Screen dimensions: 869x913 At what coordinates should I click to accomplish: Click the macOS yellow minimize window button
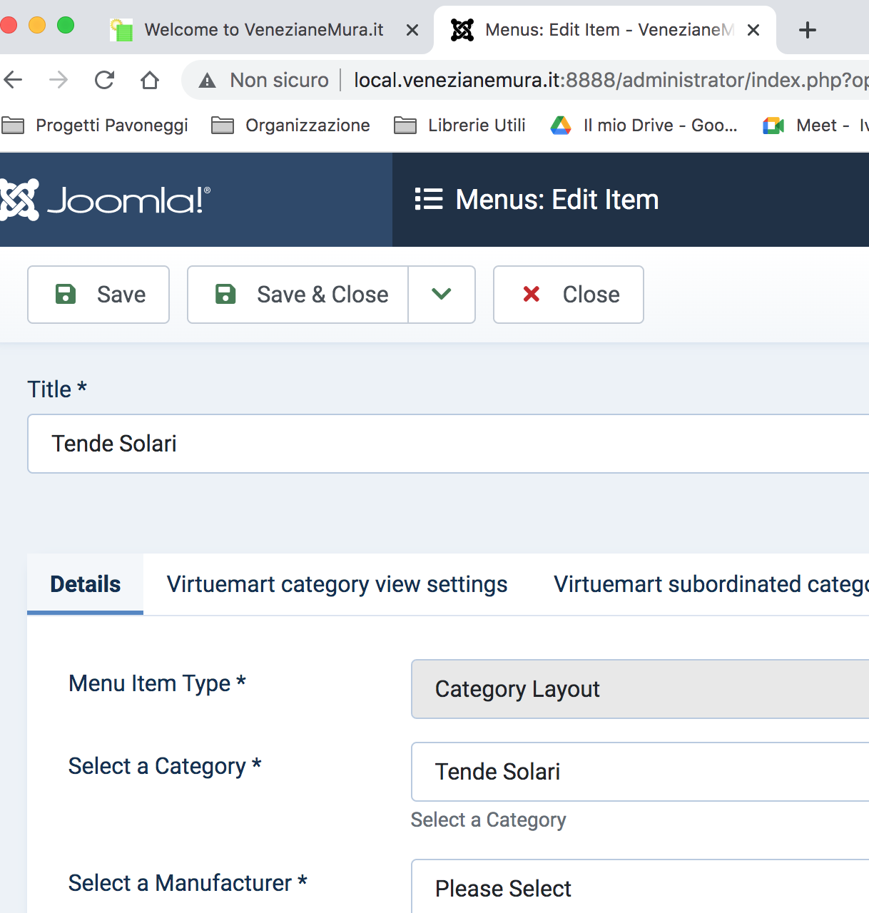click(x=37, y=26)
